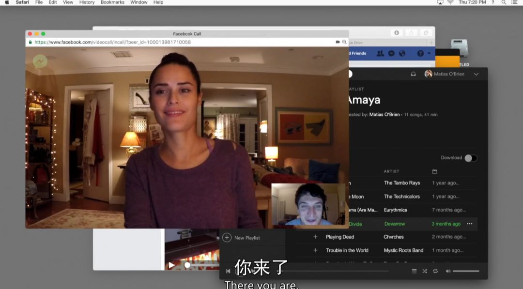523x289 pixels.
Task: Open the History menu in Safari
Action: point(87,2)
